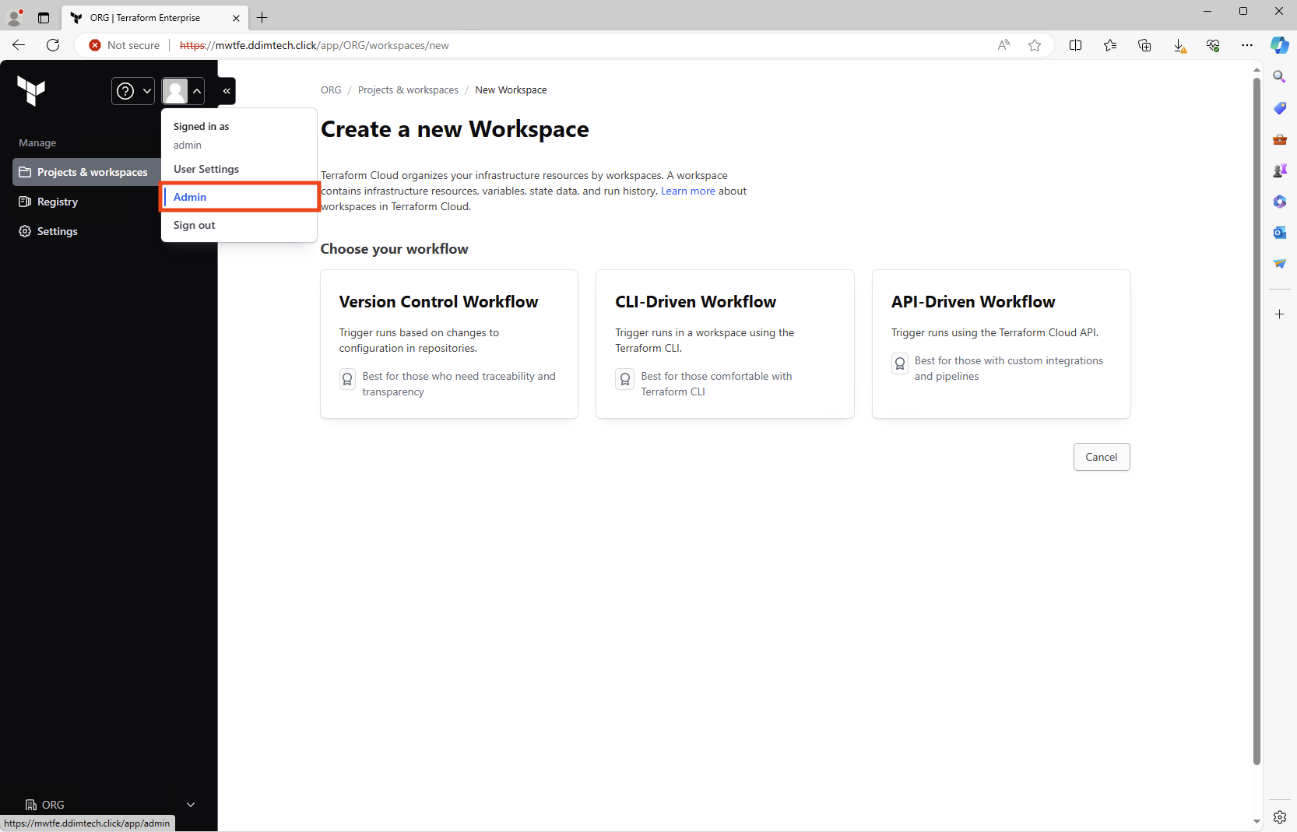Choose Version Control Workflow card
This screenshot has width=1297, height=832.
point(449,344)
